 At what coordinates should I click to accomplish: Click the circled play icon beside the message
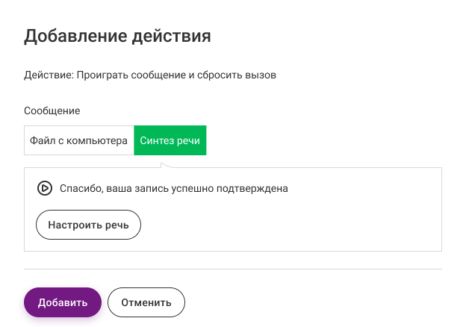[45, 188]
